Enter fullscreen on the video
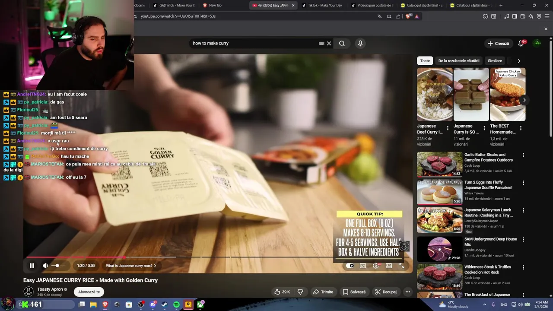This screenshot has height=311, width=553. [402, 266]
